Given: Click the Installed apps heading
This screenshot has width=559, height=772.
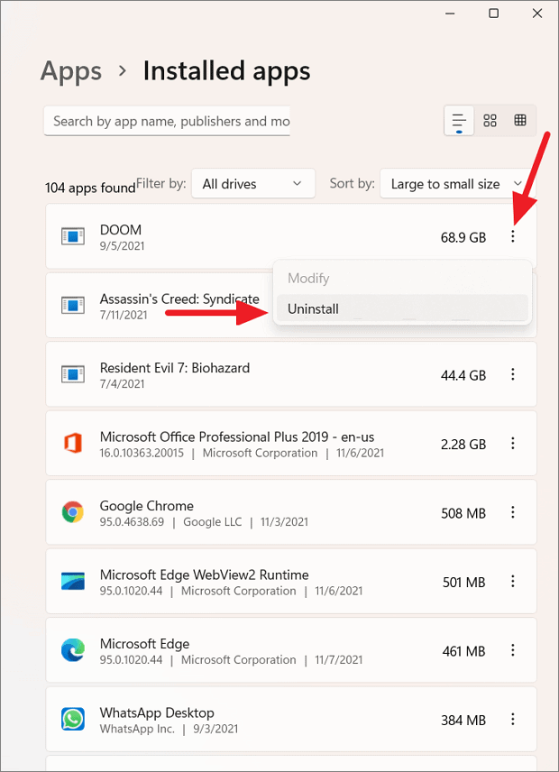Looking at the screenshot, I should [227, 71].
